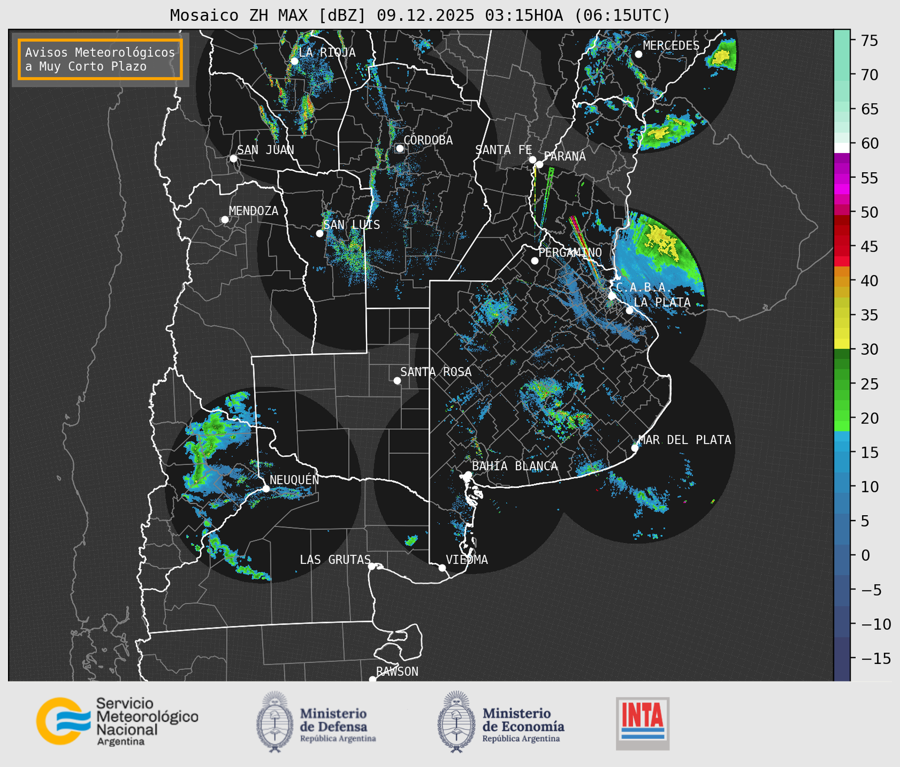Click the INTA logo
900x767 pixels.
pos(643,723)
